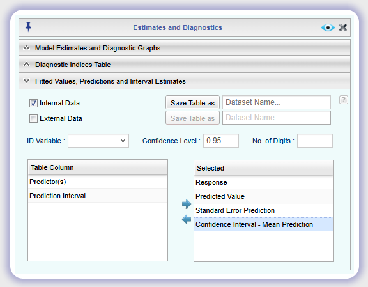Click Save Table as for Internal Data
Viewport: 368px width, 287px height.
pyautogui.click(x=192, y=103)
